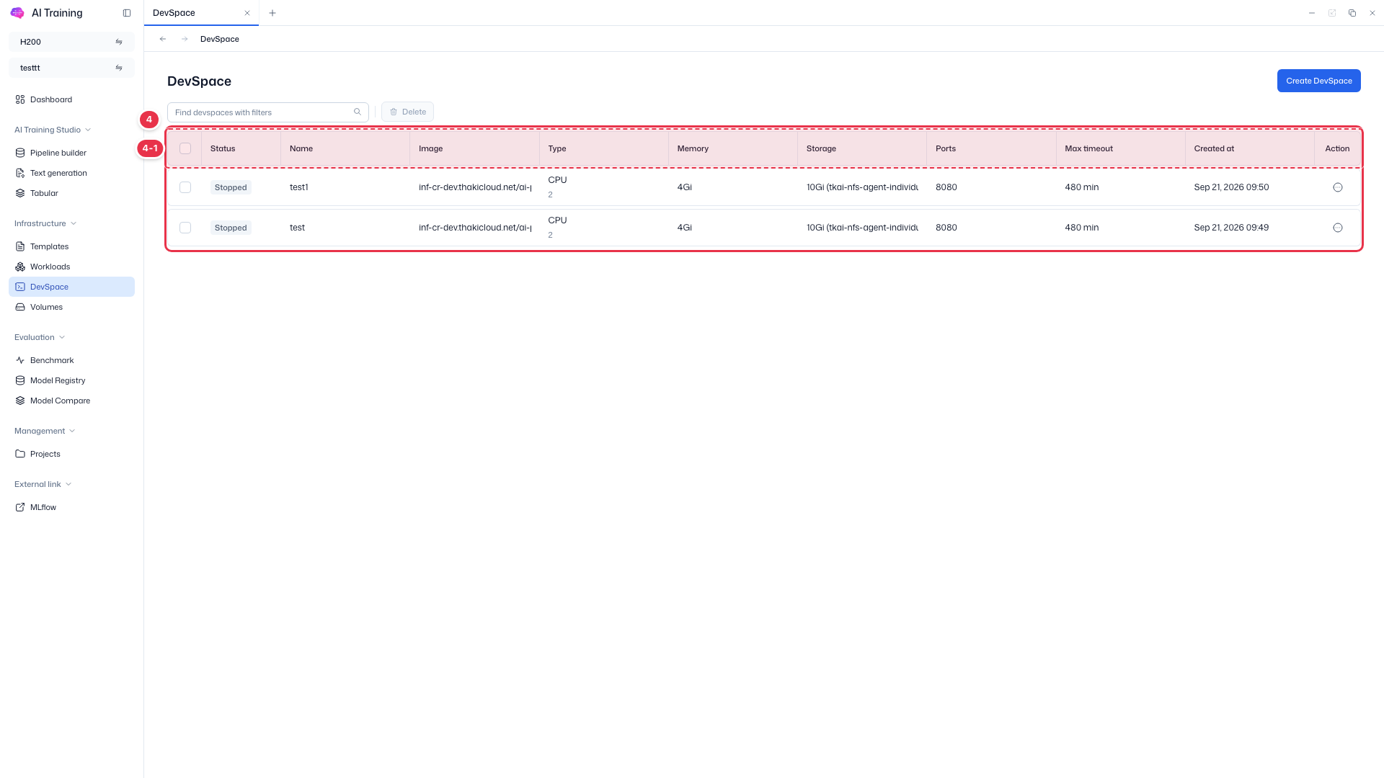The width and height of the screenshot is (1384, 778).
Task: Open the Projects page
Action: pos(71,454)
